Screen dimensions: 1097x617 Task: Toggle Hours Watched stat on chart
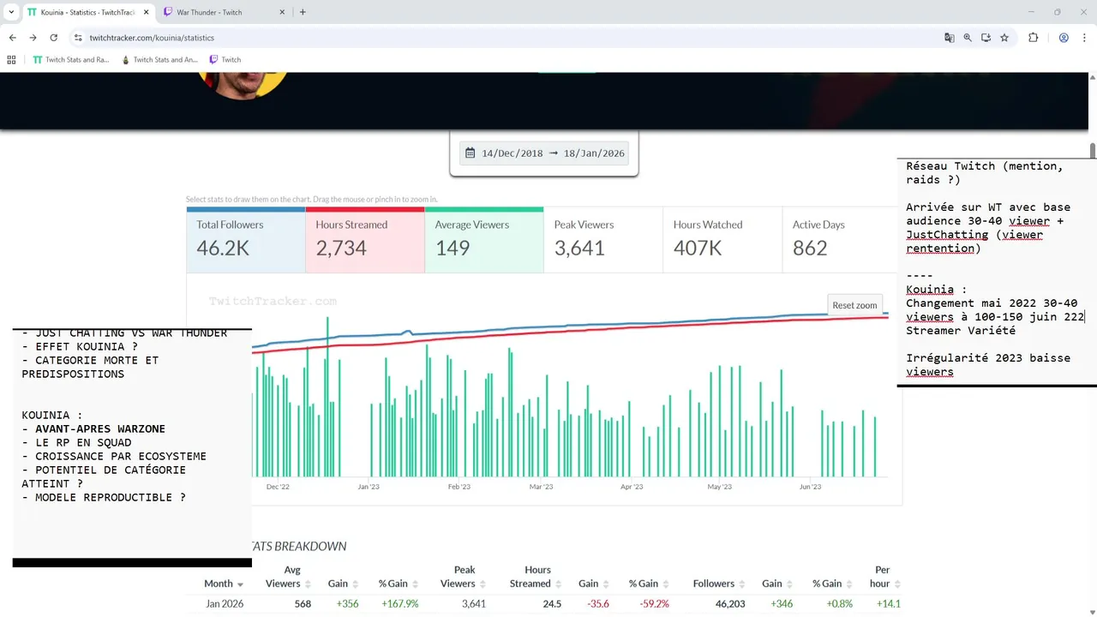pyautogui.click(x=722, y=240)
